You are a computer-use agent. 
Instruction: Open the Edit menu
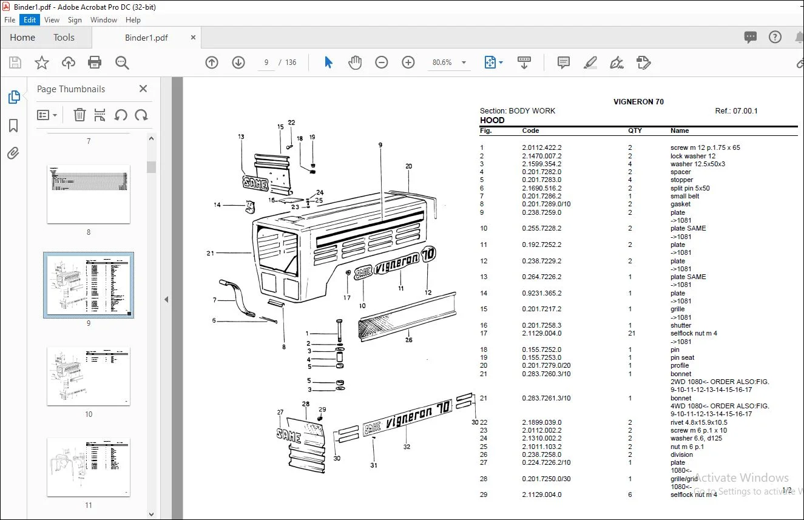[x=30, y=20]
